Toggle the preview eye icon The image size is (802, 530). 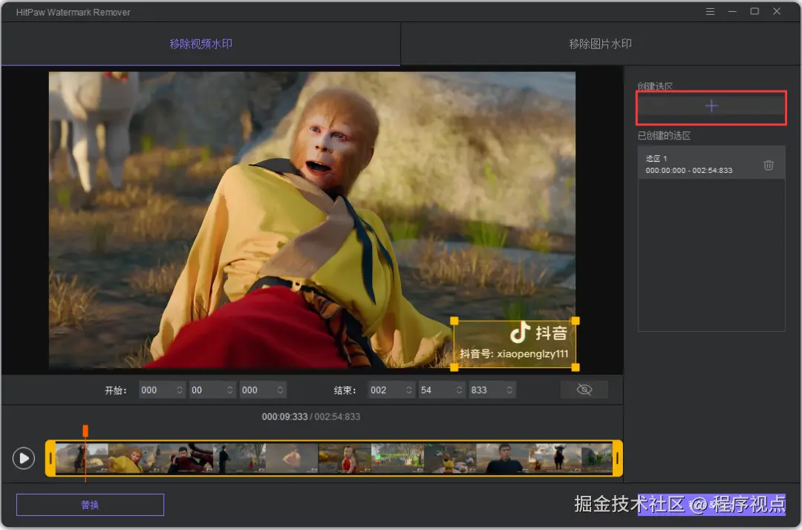click(x=584, y=390)
